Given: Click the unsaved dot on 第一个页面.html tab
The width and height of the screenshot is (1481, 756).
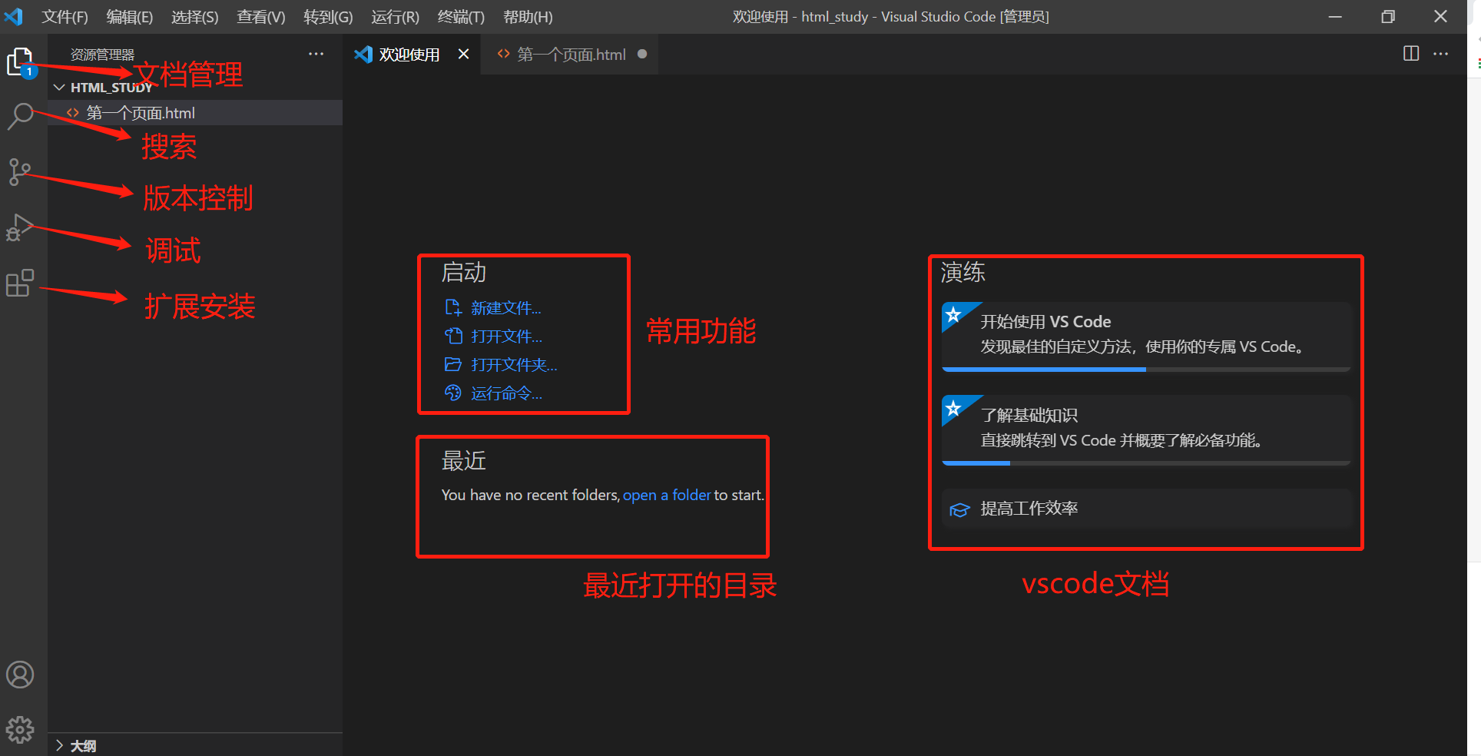Looking at the screenshot, I should [x=642, y=54].
